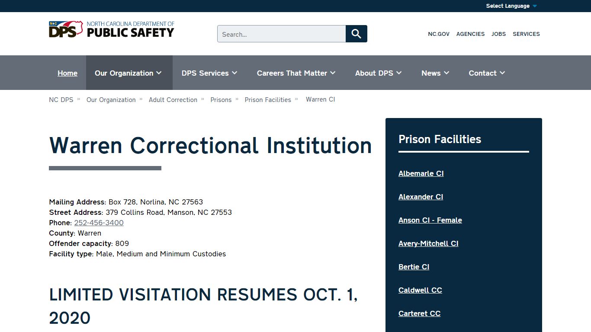Open the Carteret CC facility link
Viewport: 591px width, 332px height.
pyautogui.click(x=419, y=313)
